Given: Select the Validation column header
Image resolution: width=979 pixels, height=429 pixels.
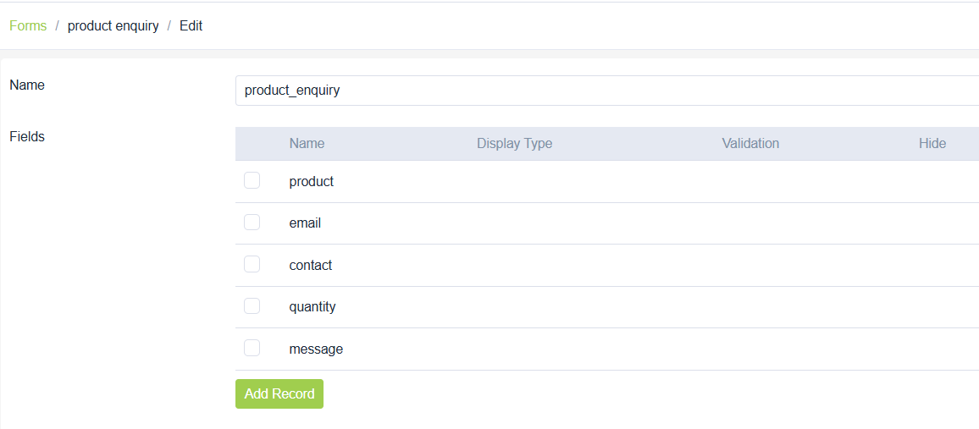Looking at the screenshot, I should [750, 143].
